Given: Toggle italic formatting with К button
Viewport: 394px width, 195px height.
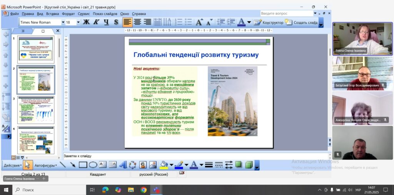Looking at the screenshot, I should tap(96, 22).
